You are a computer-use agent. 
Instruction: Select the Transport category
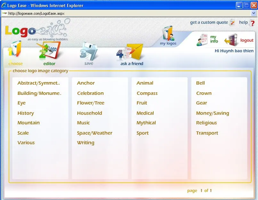(x=207, y=133)
